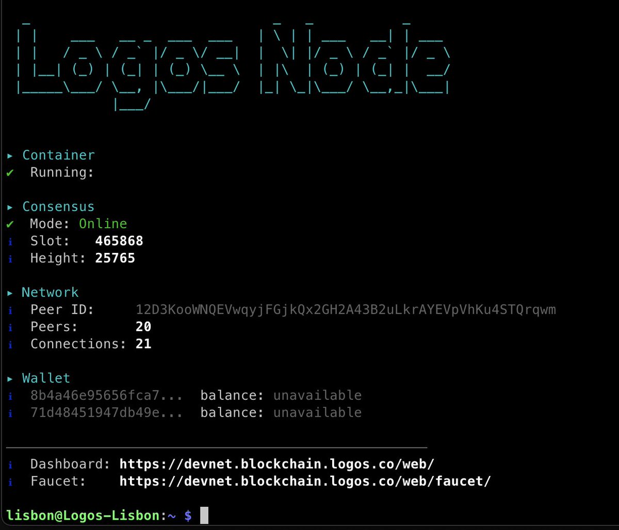Click the Dashboard: label
Screen dimensions: 619x530
click(71, 464)
